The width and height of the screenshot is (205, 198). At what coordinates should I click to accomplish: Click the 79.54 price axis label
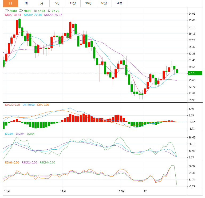tap(192, 67)
